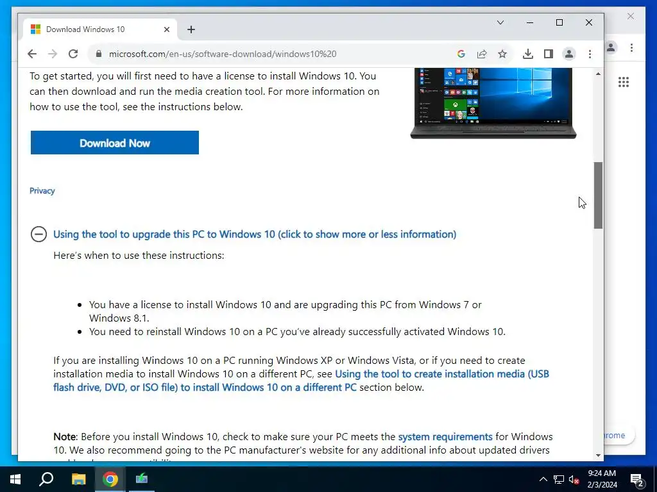The width and height of the screenshot is (657, 492).
Task: Open profile avatar in background Chrome window
Action: click(x=611, y=47)
